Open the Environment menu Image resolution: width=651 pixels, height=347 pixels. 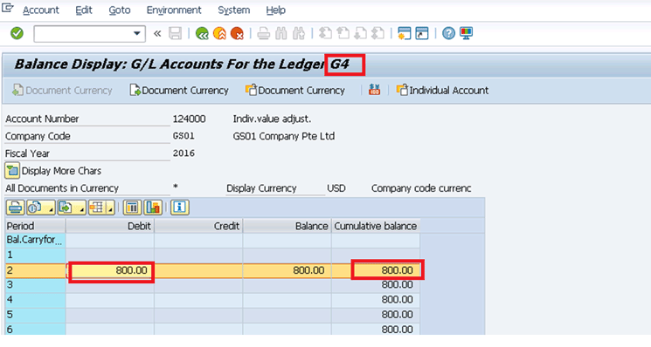click(x=174, y=10)
